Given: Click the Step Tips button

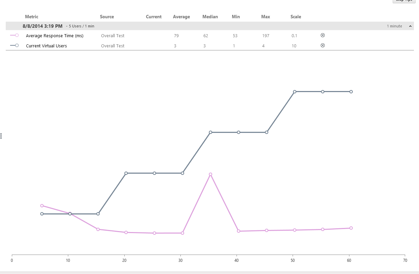Looking at the screenshot, I should coord(404,1).
